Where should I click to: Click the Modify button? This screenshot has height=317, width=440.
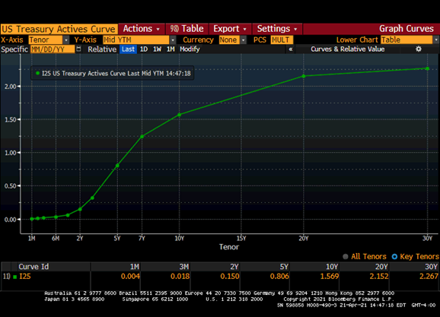[190, 49]
